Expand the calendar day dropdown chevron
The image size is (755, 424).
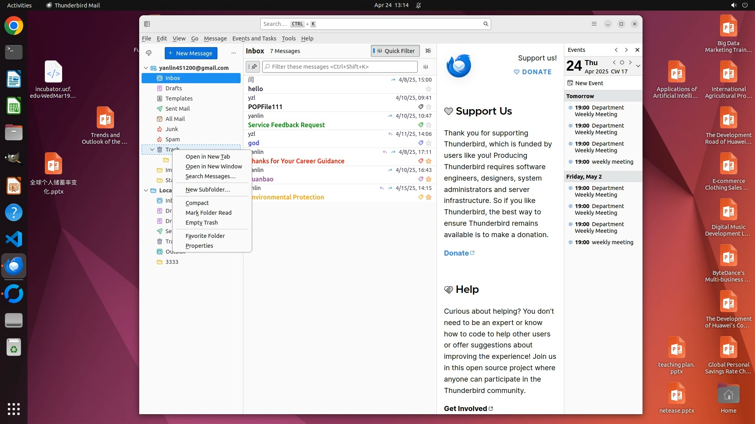click(638, 66)
